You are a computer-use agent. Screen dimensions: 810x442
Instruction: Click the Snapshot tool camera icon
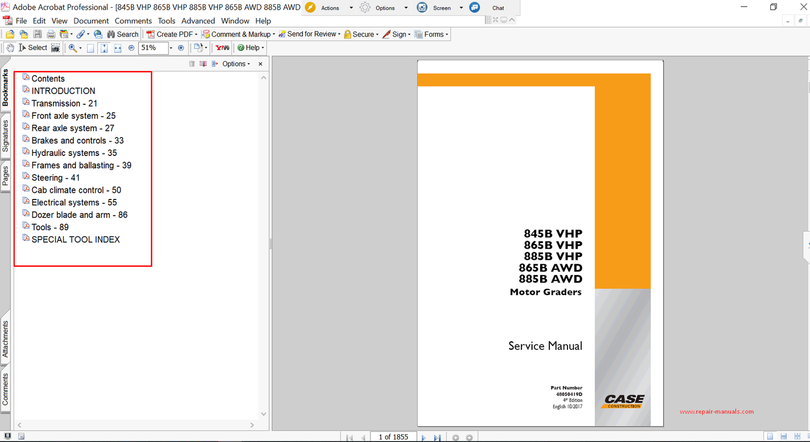[x=56, y=48]
